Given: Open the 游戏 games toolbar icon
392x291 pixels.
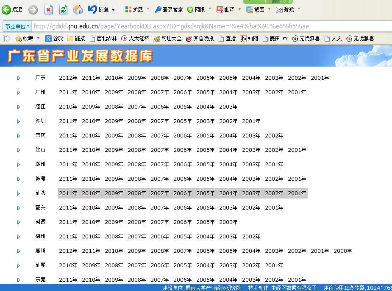Looking at the screenshot, I should [x=279, y=10].
